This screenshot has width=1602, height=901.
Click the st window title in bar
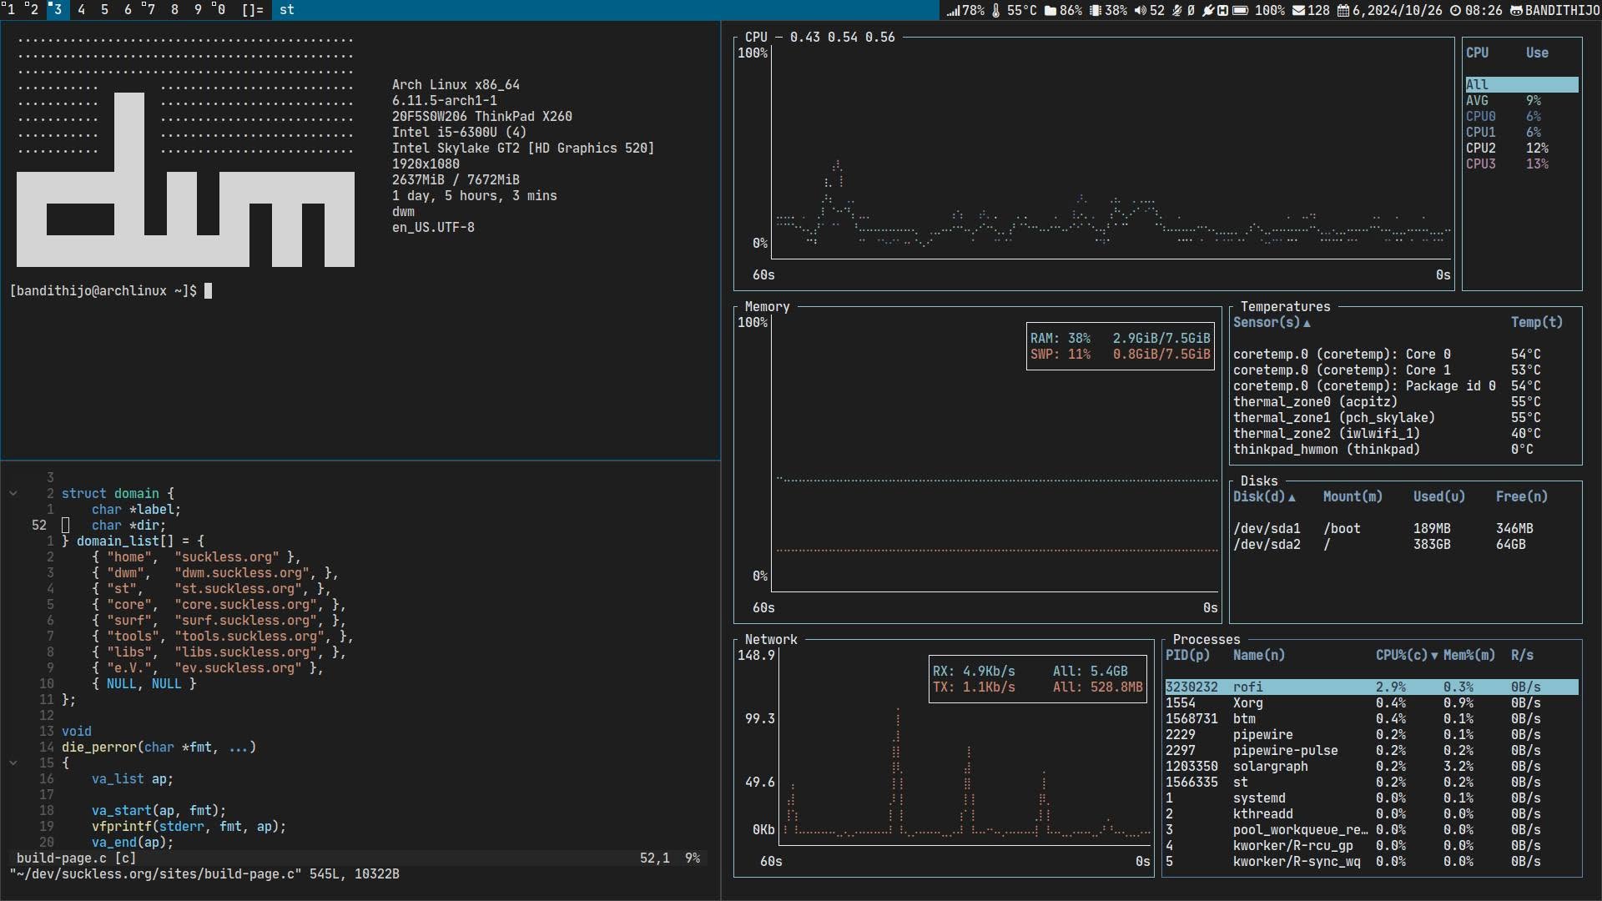click(x=287, y=10)
